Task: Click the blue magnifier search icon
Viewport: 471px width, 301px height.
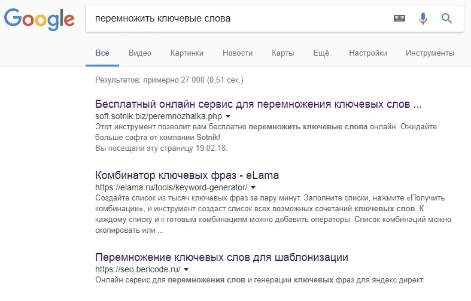Action: 446,19
